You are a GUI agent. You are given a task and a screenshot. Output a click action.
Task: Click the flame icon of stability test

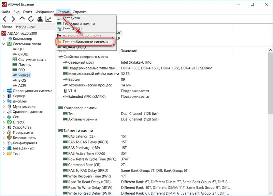[59, 42]
